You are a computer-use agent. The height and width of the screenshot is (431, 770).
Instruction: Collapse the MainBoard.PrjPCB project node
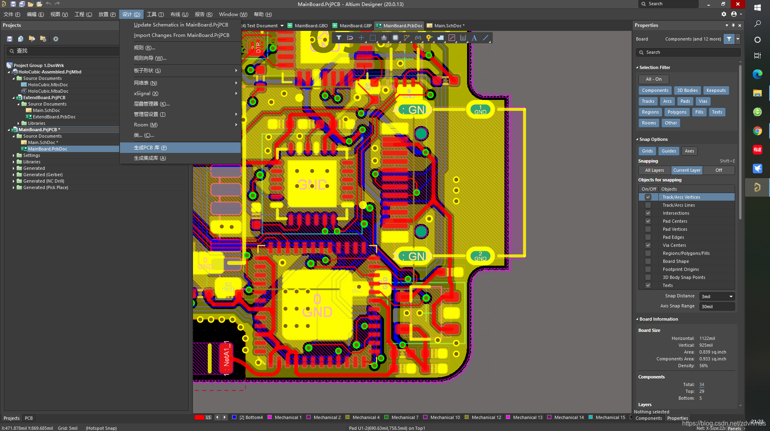tap(8, 130)
